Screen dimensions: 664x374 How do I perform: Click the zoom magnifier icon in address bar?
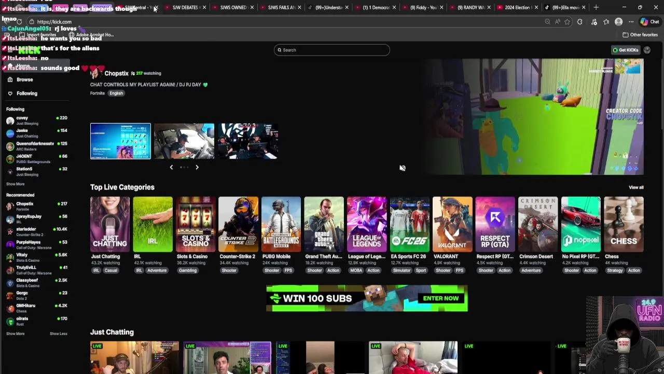(547, 22)
